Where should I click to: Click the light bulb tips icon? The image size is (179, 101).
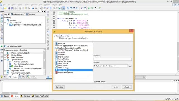[x=100, y=8]
